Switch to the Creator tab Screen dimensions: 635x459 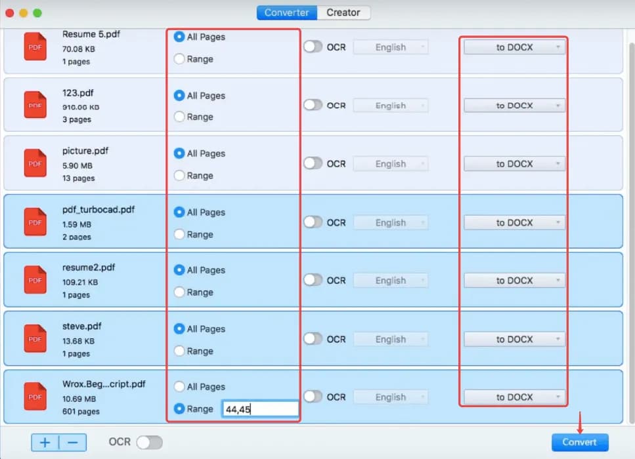[343, 12]
